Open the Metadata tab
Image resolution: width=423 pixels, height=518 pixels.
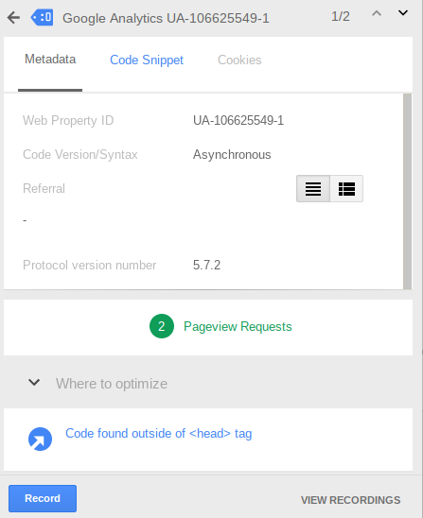click(50, 60)
